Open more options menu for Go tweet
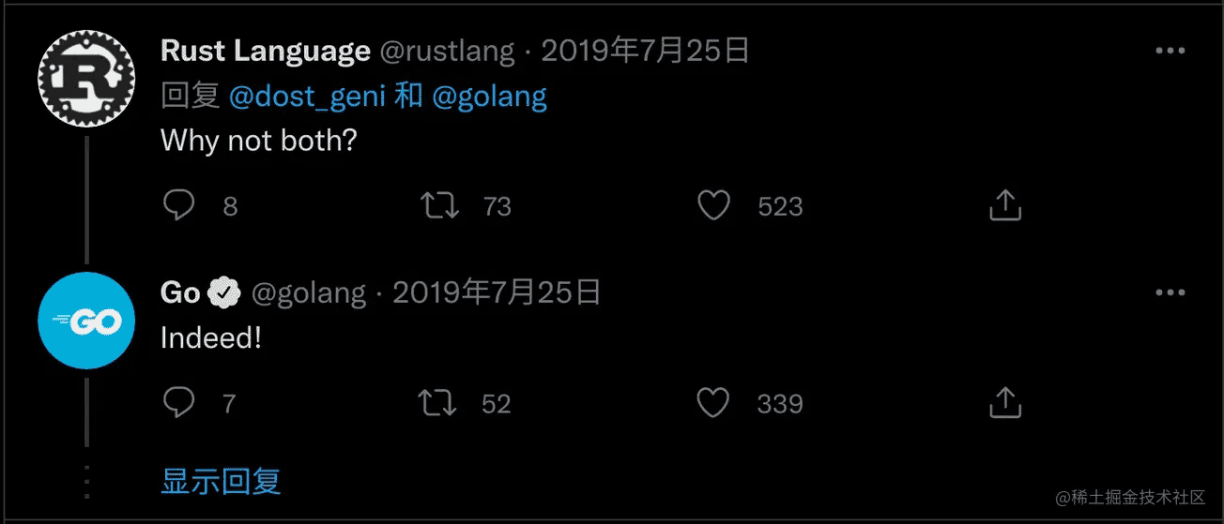 (x=1170, y=293)
